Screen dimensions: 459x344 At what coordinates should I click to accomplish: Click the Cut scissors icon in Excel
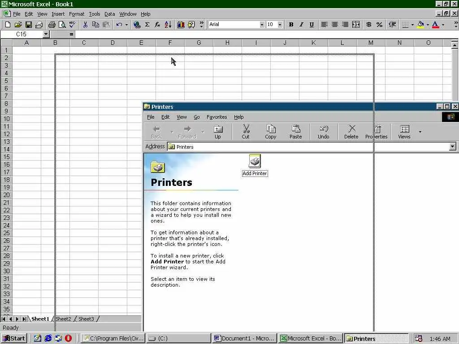point(85,25)
